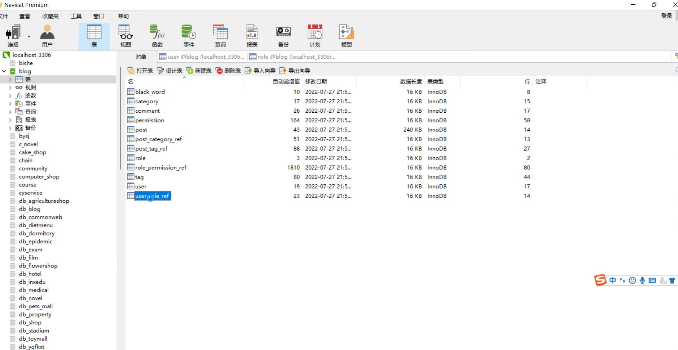Select the Table (表) toolbar icon

94,36
